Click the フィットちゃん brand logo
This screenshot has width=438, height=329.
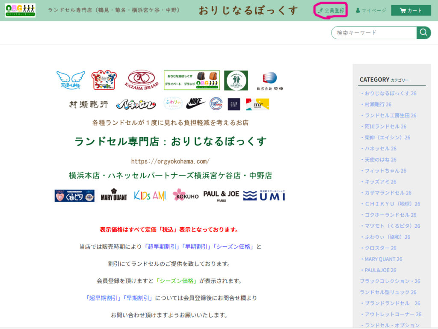point(104,80)
